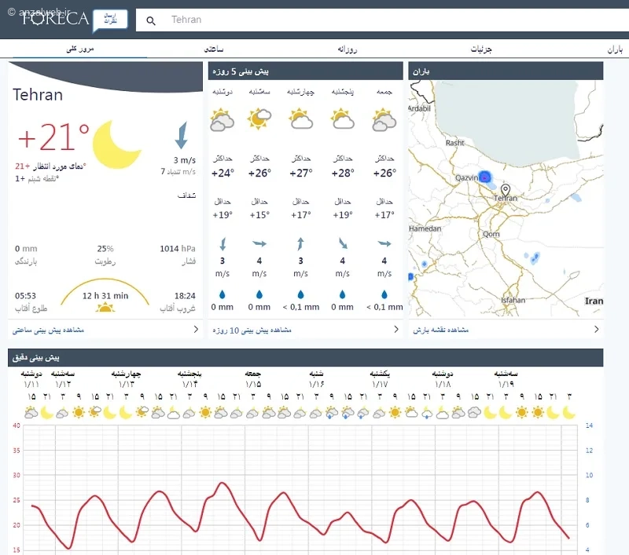
Task: Click the blue rain cell near Qazvin
Action: pos(485,177)
